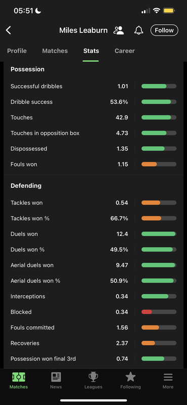The height and width of the screenshot is (405, 187).
Task: Open the More hamburger menu icon
Action: tap(168, 377)
